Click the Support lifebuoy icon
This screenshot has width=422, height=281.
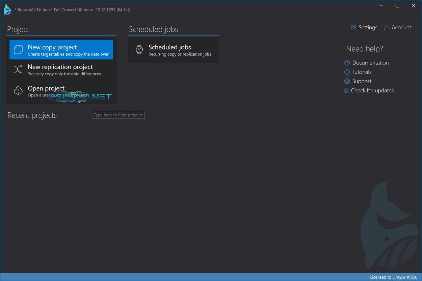(x=347, y=81)
